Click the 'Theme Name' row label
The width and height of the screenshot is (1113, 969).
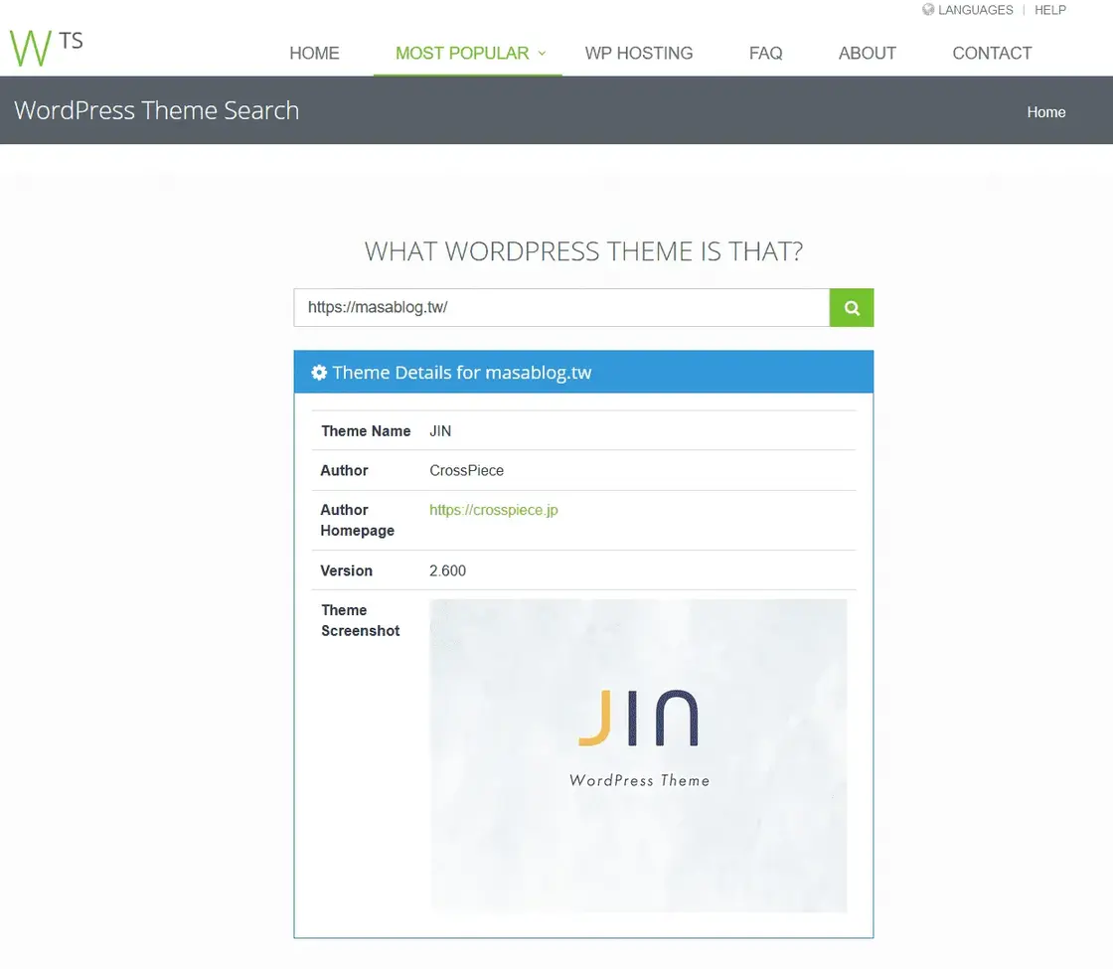(x=366, y=431)
